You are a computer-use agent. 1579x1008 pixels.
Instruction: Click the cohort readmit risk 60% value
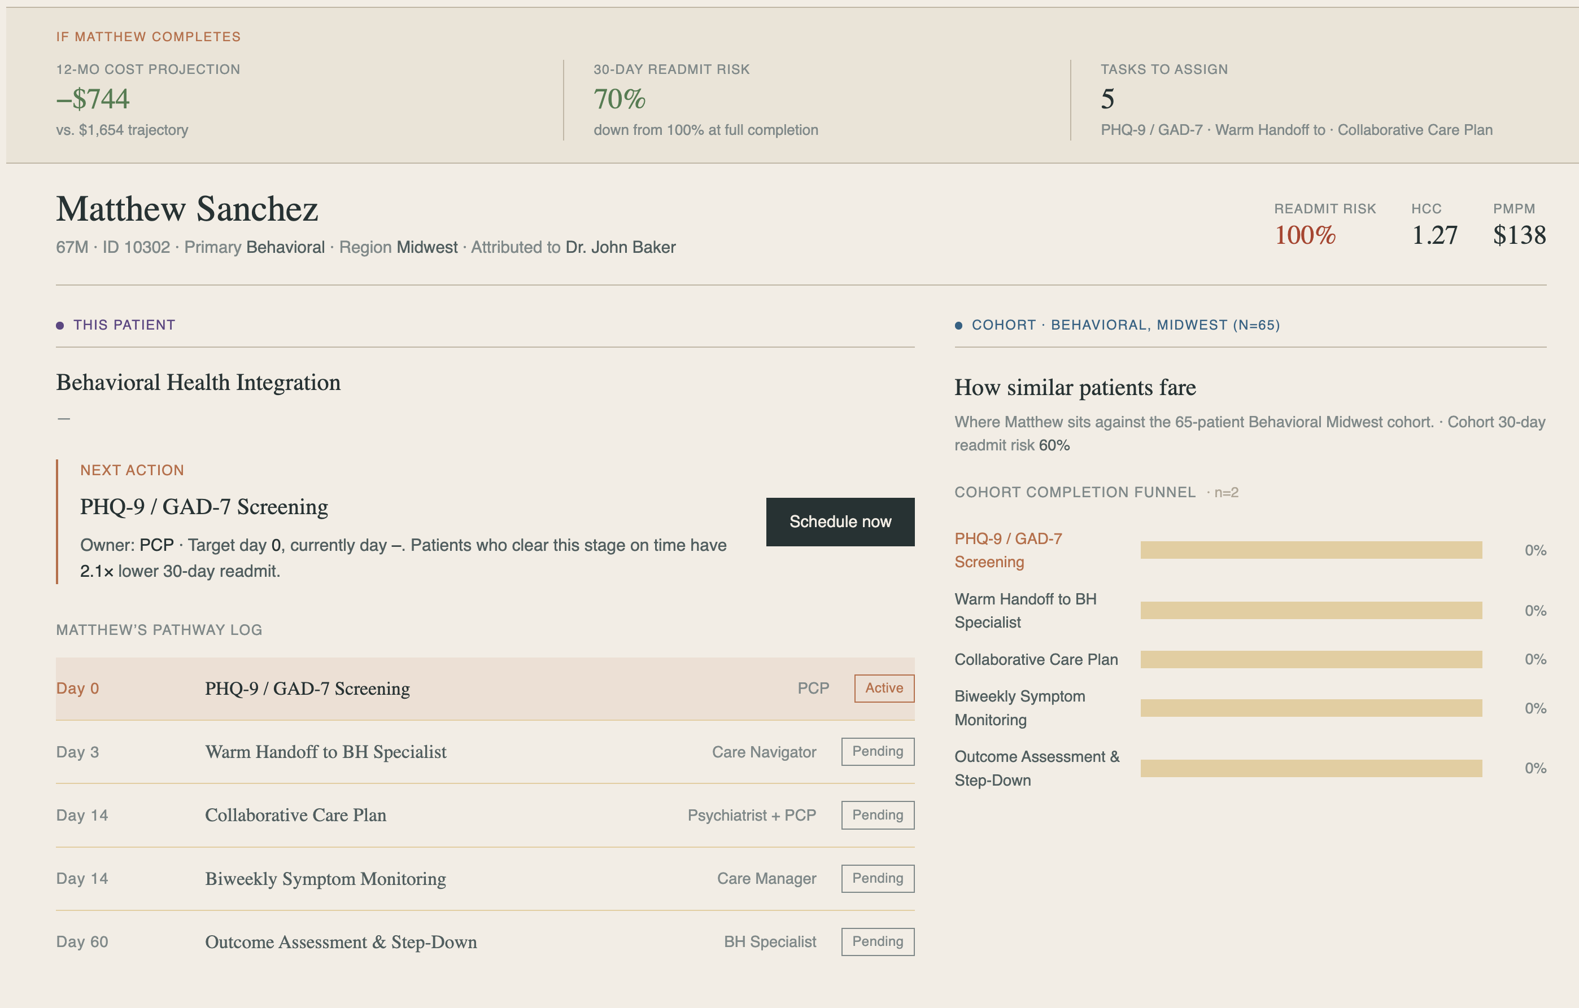point(1054,445)
